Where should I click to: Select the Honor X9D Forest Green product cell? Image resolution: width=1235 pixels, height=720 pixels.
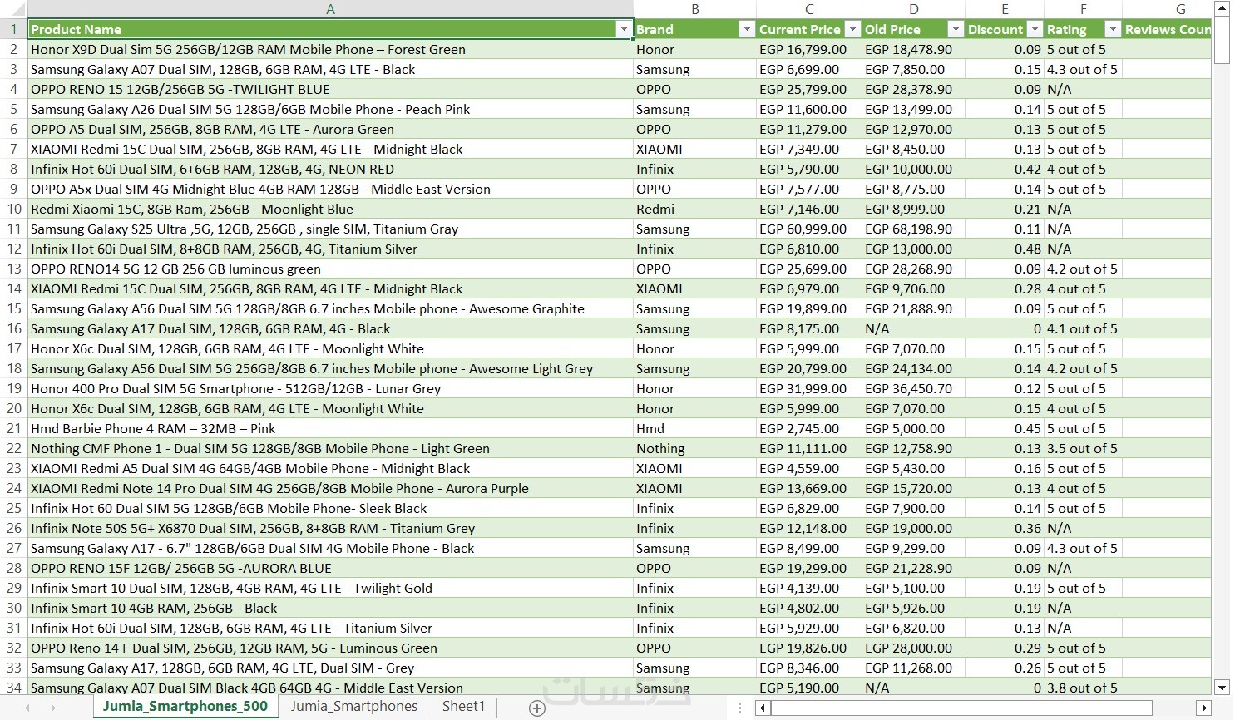[x=330, y=49]
